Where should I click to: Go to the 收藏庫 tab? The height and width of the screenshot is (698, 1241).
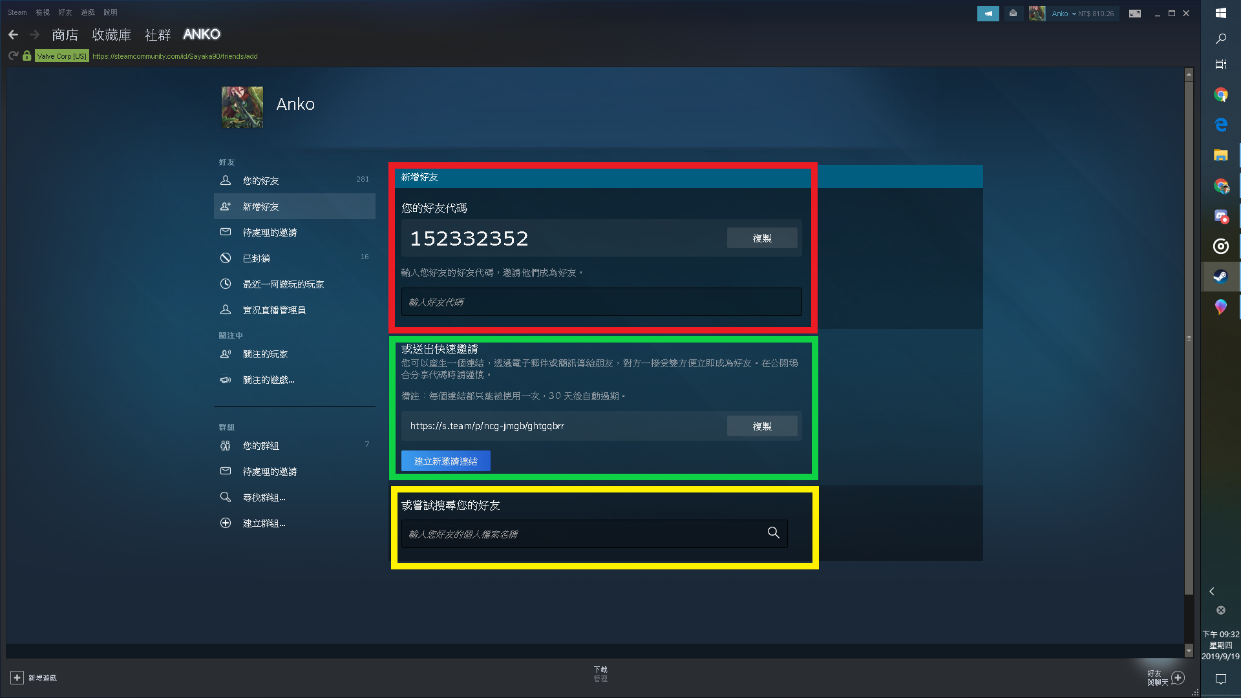(x=112, y=34)
